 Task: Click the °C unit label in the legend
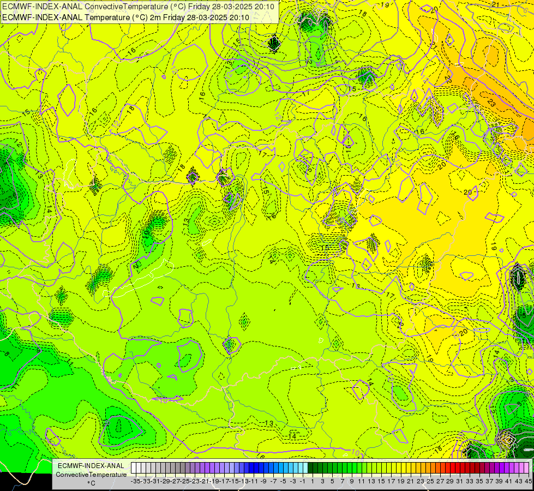coord(91,483)
